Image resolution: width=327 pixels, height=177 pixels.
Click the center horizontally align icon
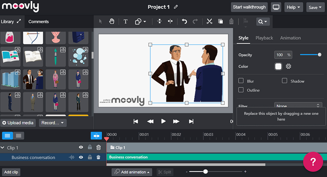170,21
